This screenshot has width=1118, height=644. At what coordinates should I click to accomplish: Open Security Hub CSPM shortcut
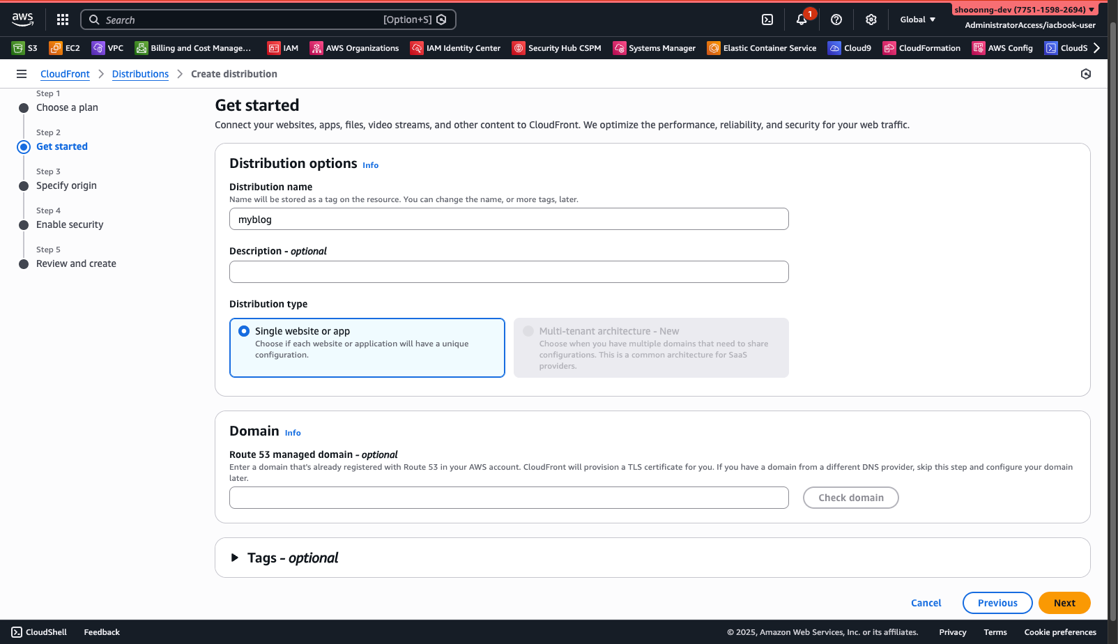click(557, 48)
